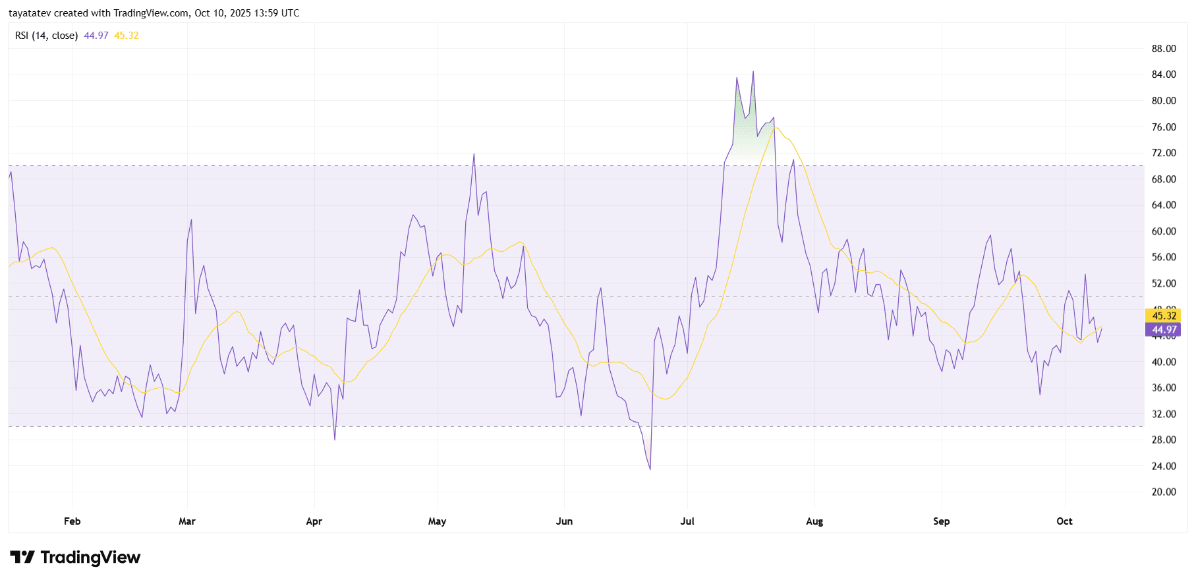Viewport: 1196px width, 582px height.
Task: Select the Feb label on time axis
Action: pyautogui.click(x=72, y=521)
